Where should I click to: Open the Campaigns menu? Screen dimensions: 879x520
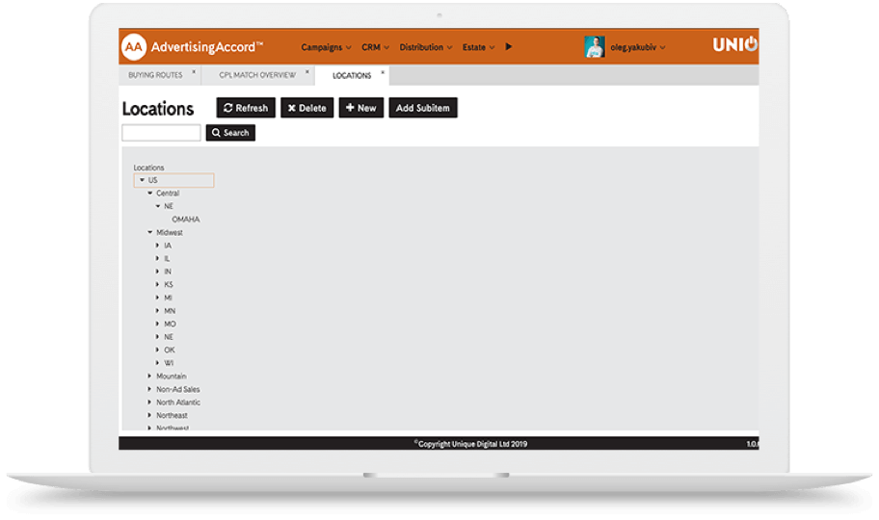(327, 47)
